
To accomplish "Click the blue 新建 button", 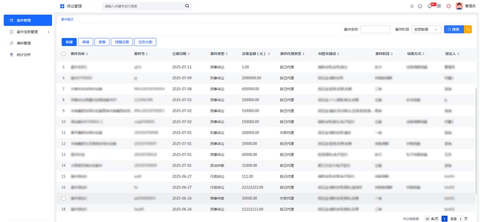I will 69,42.
